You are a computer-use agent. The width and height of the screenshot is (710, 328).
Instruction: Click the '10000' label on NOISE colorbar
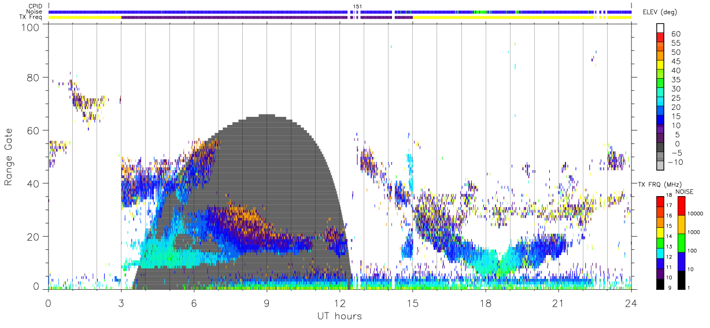coord(696,214)
